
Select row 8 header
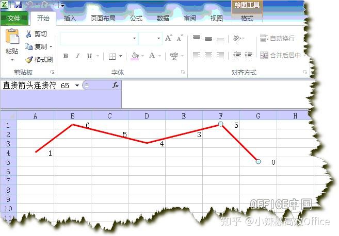[x=8, y=190]
